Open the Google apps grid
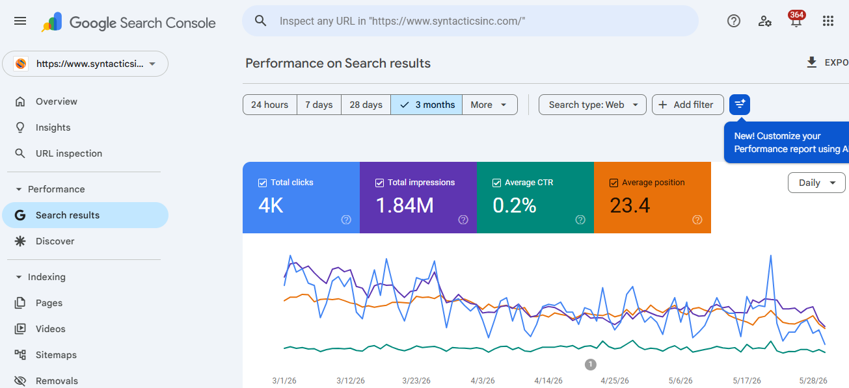 pyautogui.click(x=828, y=21)
